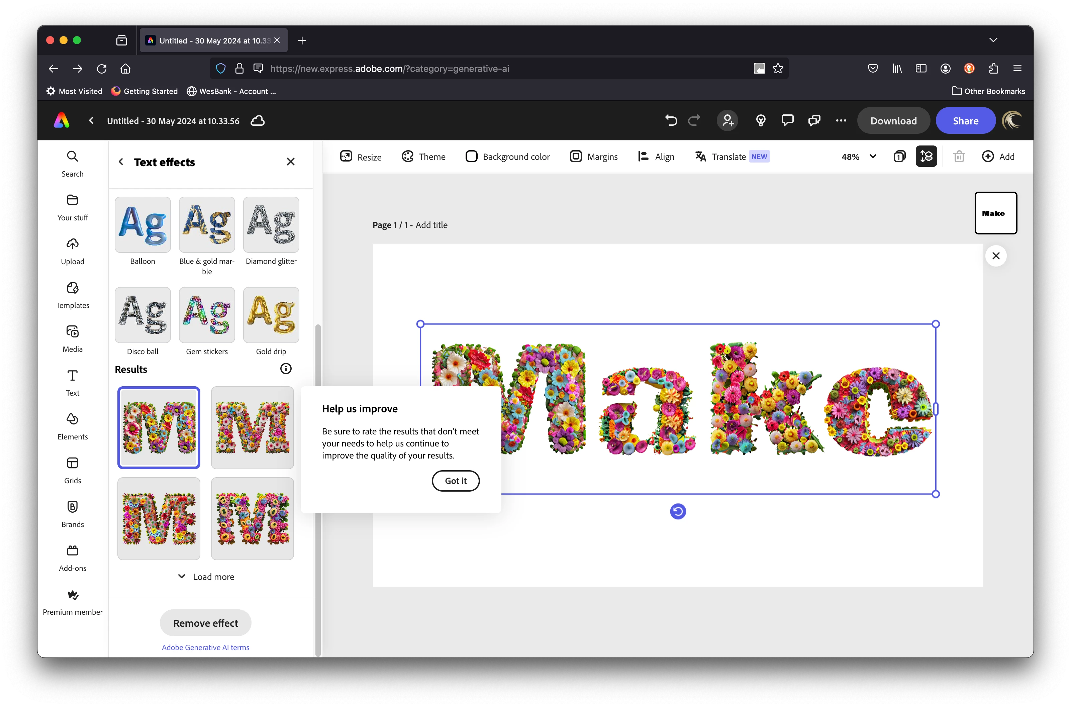
Task: Open the Media sidebar panel
Action: (x=73, y=339)
